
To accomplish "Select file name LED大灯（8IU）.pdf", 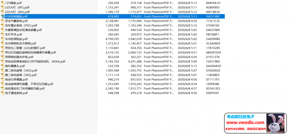I will (x=17, y=12).
